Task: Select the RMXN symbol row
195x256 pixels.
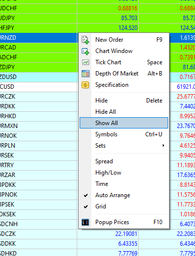Action: point(39,126)
